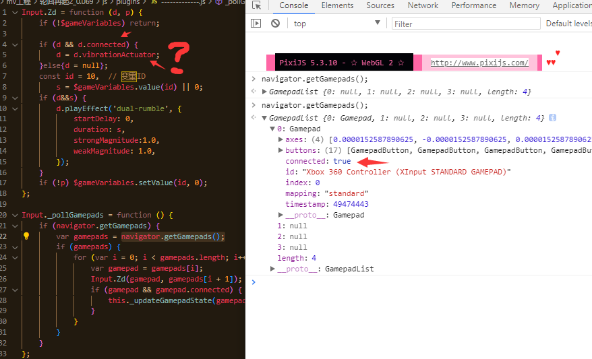This screenshot has width=592, height=359.
Task: Switch to the Sources tab
Action: [380, 5]
